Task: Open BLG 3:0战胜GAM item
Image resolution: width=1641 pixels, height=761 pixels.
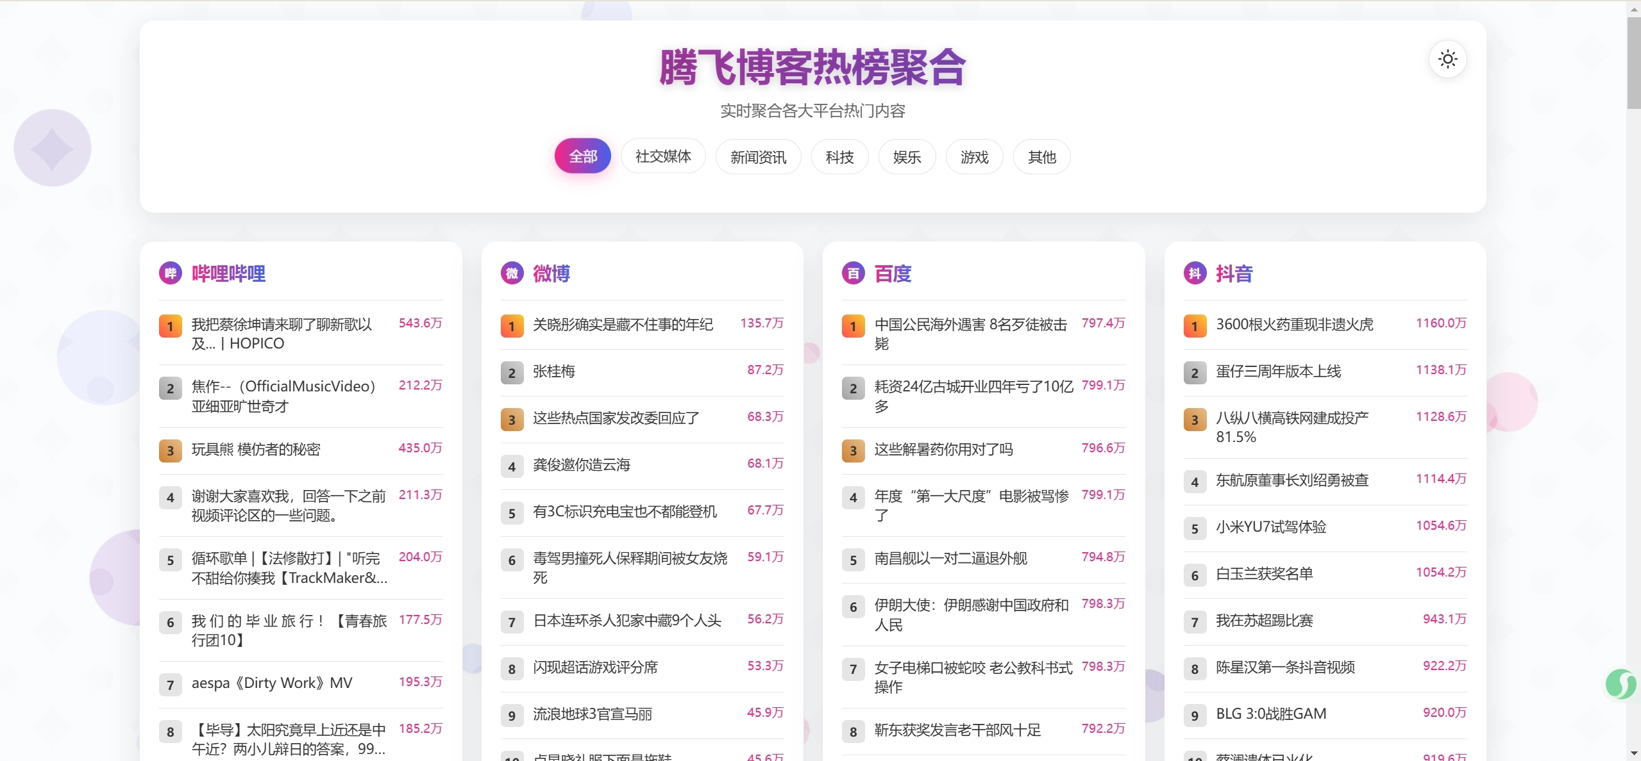Action: (1325, 715)
